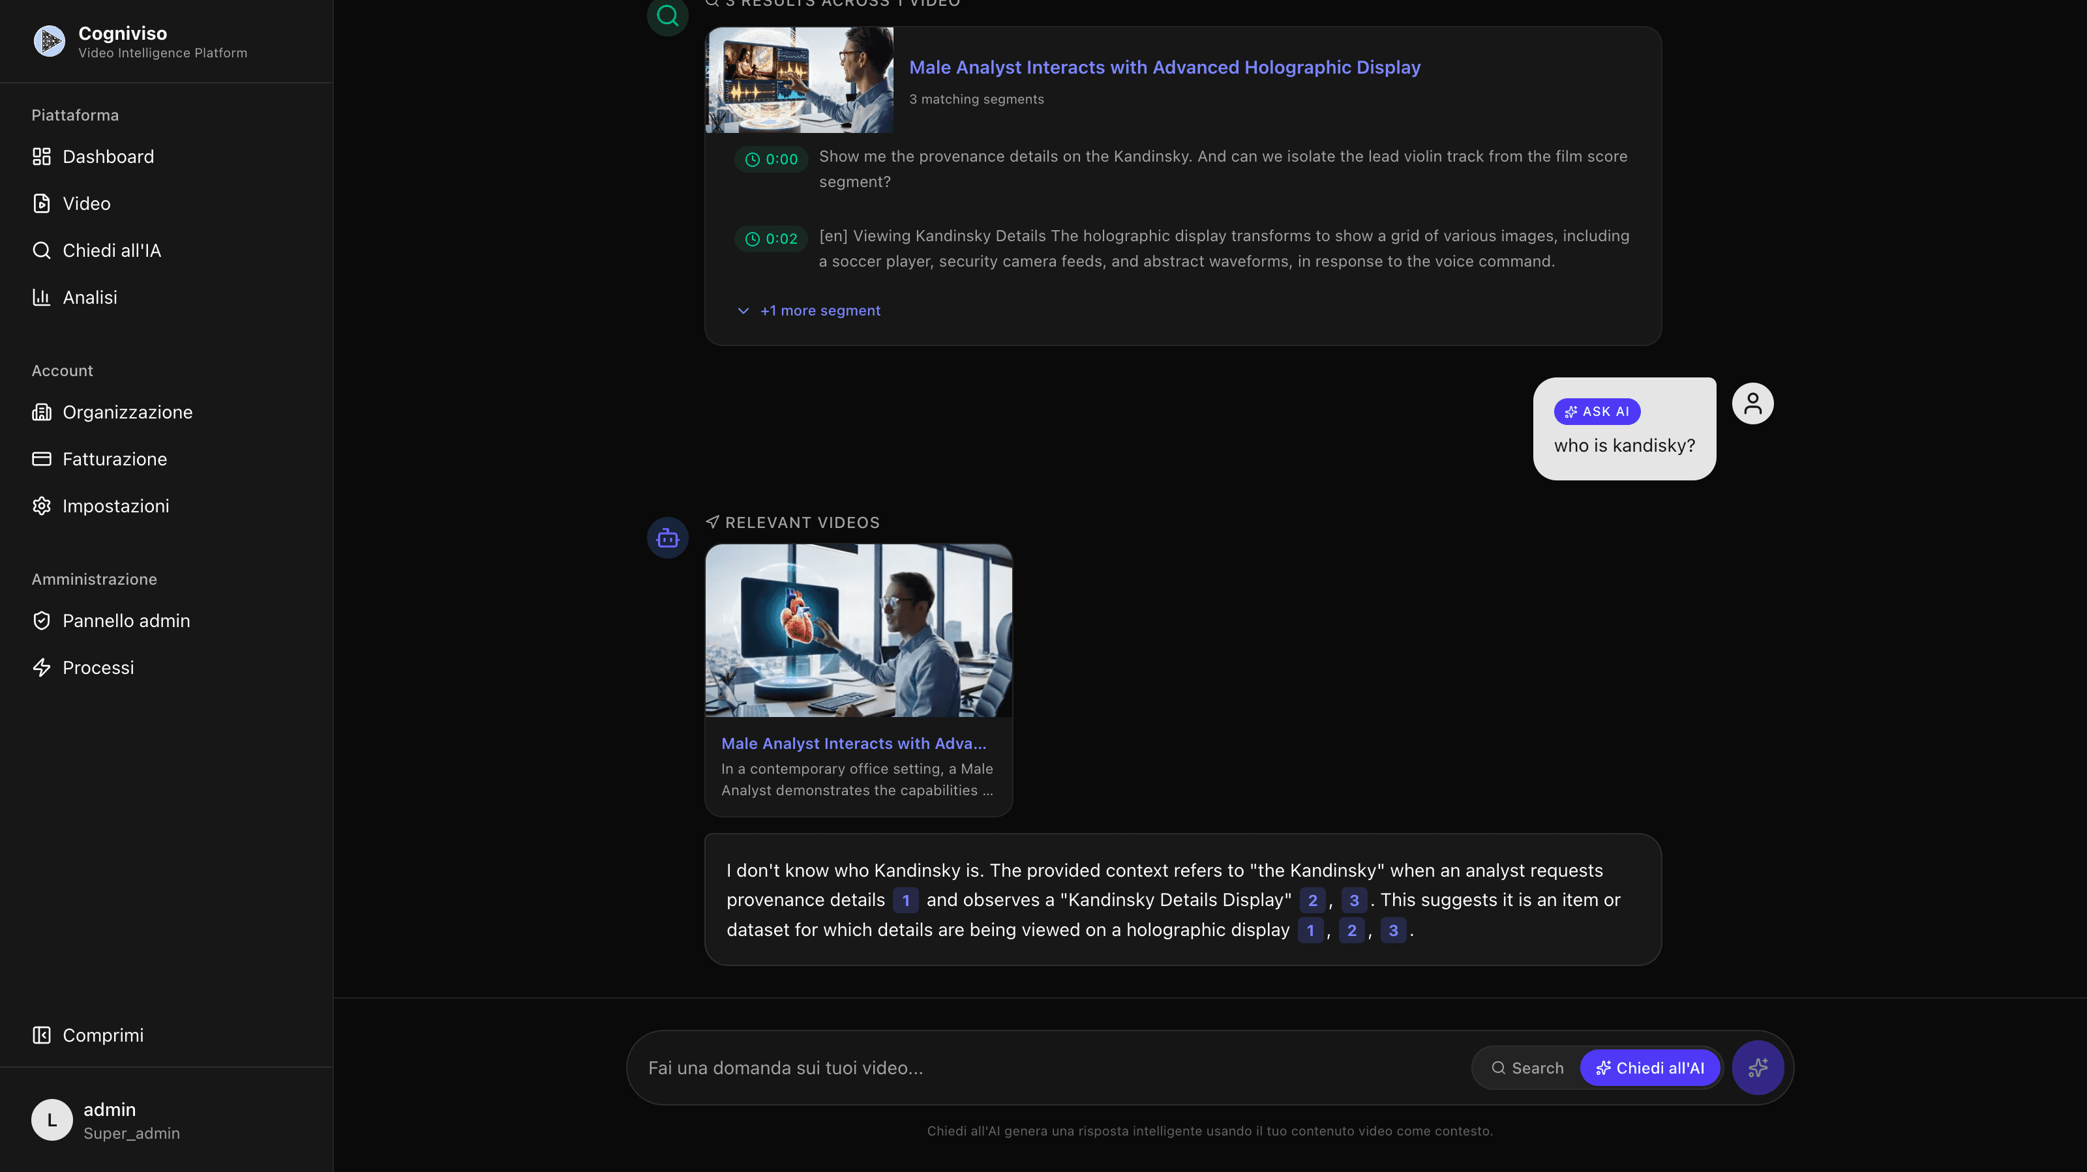Click the Cogniviso play logo icon
2087x1172 pixels.
tap(50, 40)
